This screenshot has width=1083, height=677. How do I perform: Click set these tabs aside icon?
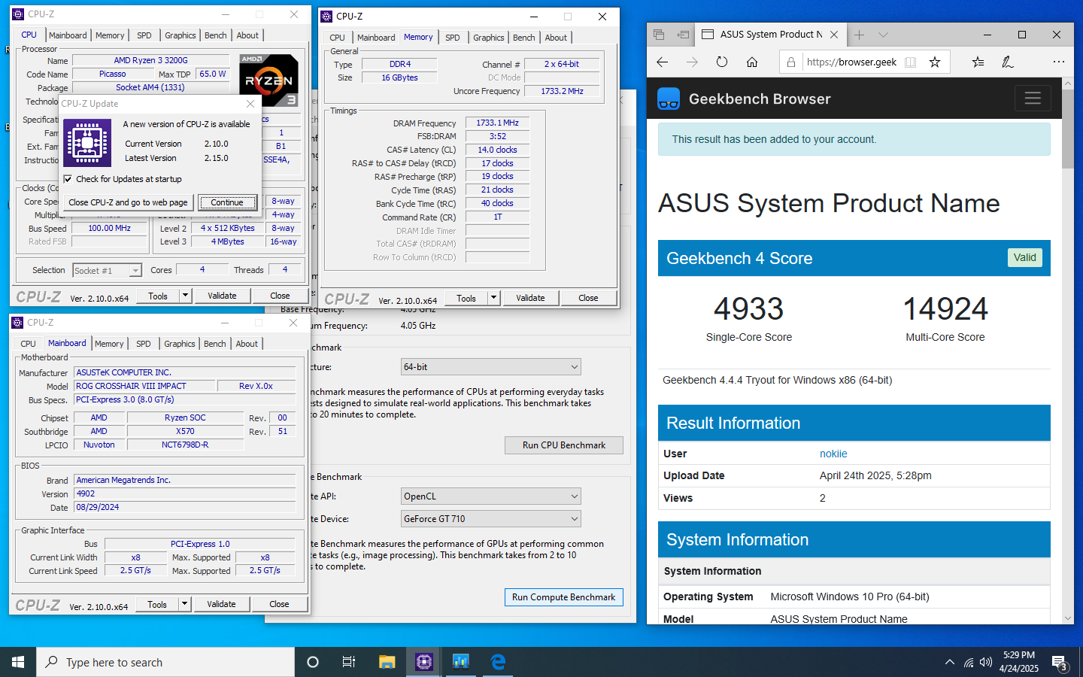tap(683, 35)
